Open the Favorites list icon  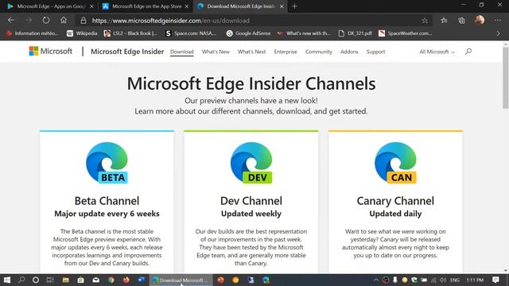(x=444, y=21)
